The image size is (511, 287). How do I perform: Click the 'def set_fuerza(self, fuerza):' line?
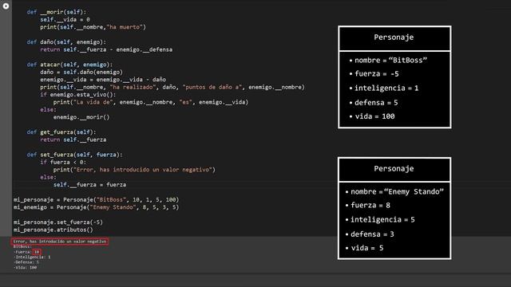[x=74, y=155]
